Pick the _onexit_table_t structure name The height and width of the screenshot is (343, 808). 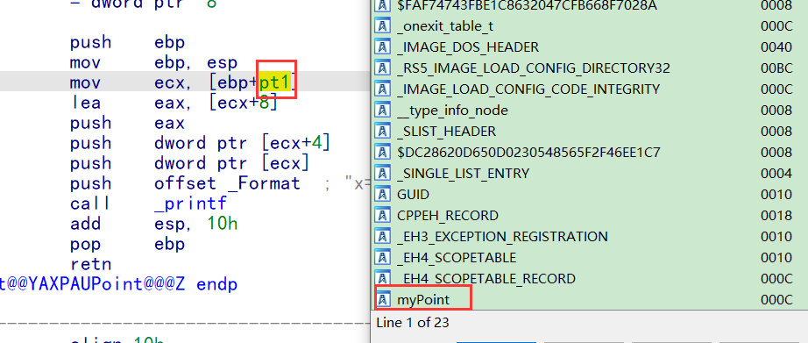[444, 26]
